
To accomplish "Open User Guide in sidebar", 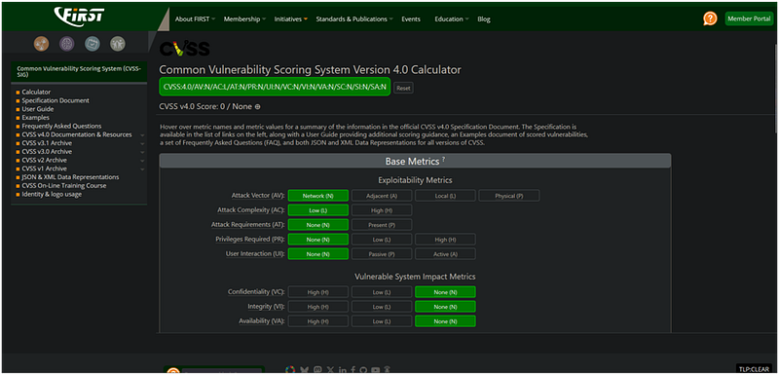I will (x=38, y=109).
